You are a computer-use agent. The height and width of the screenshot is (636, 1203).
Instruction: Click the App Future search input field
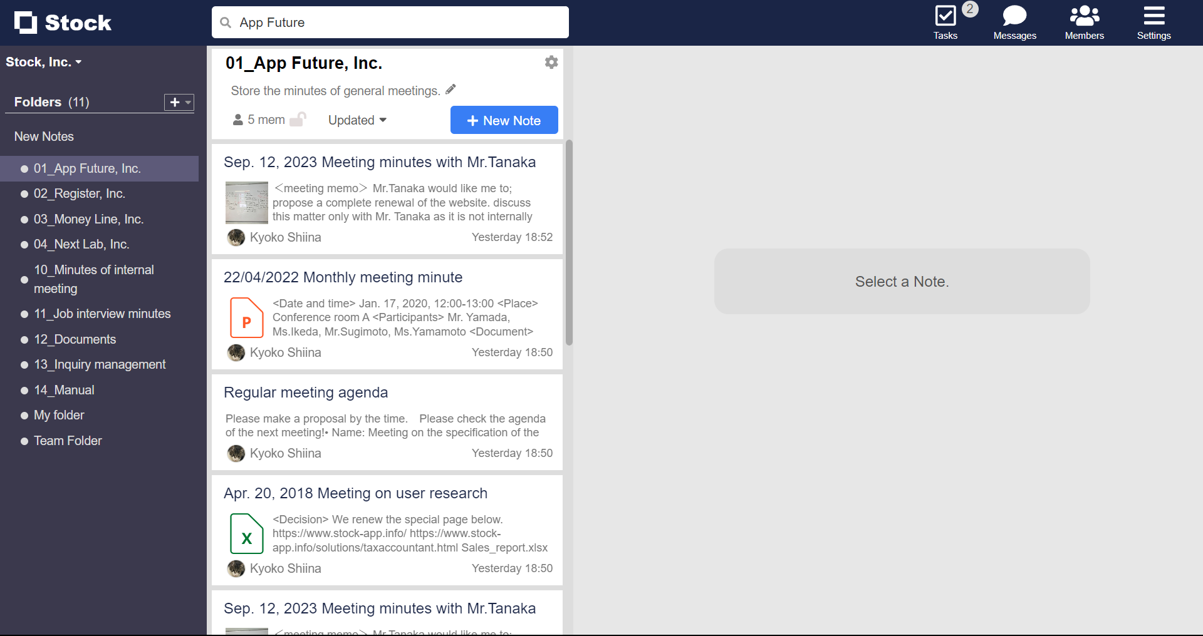[x=390, y=22]
